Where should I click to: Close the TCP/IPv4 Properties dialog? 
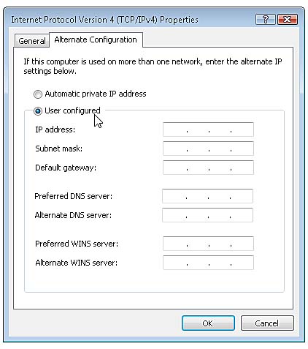click(x=287, y=19)
